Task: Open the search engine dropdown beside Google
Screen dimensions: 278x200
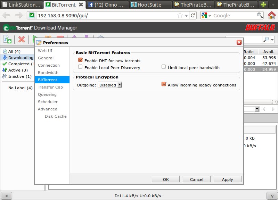Action: point(210,16)
